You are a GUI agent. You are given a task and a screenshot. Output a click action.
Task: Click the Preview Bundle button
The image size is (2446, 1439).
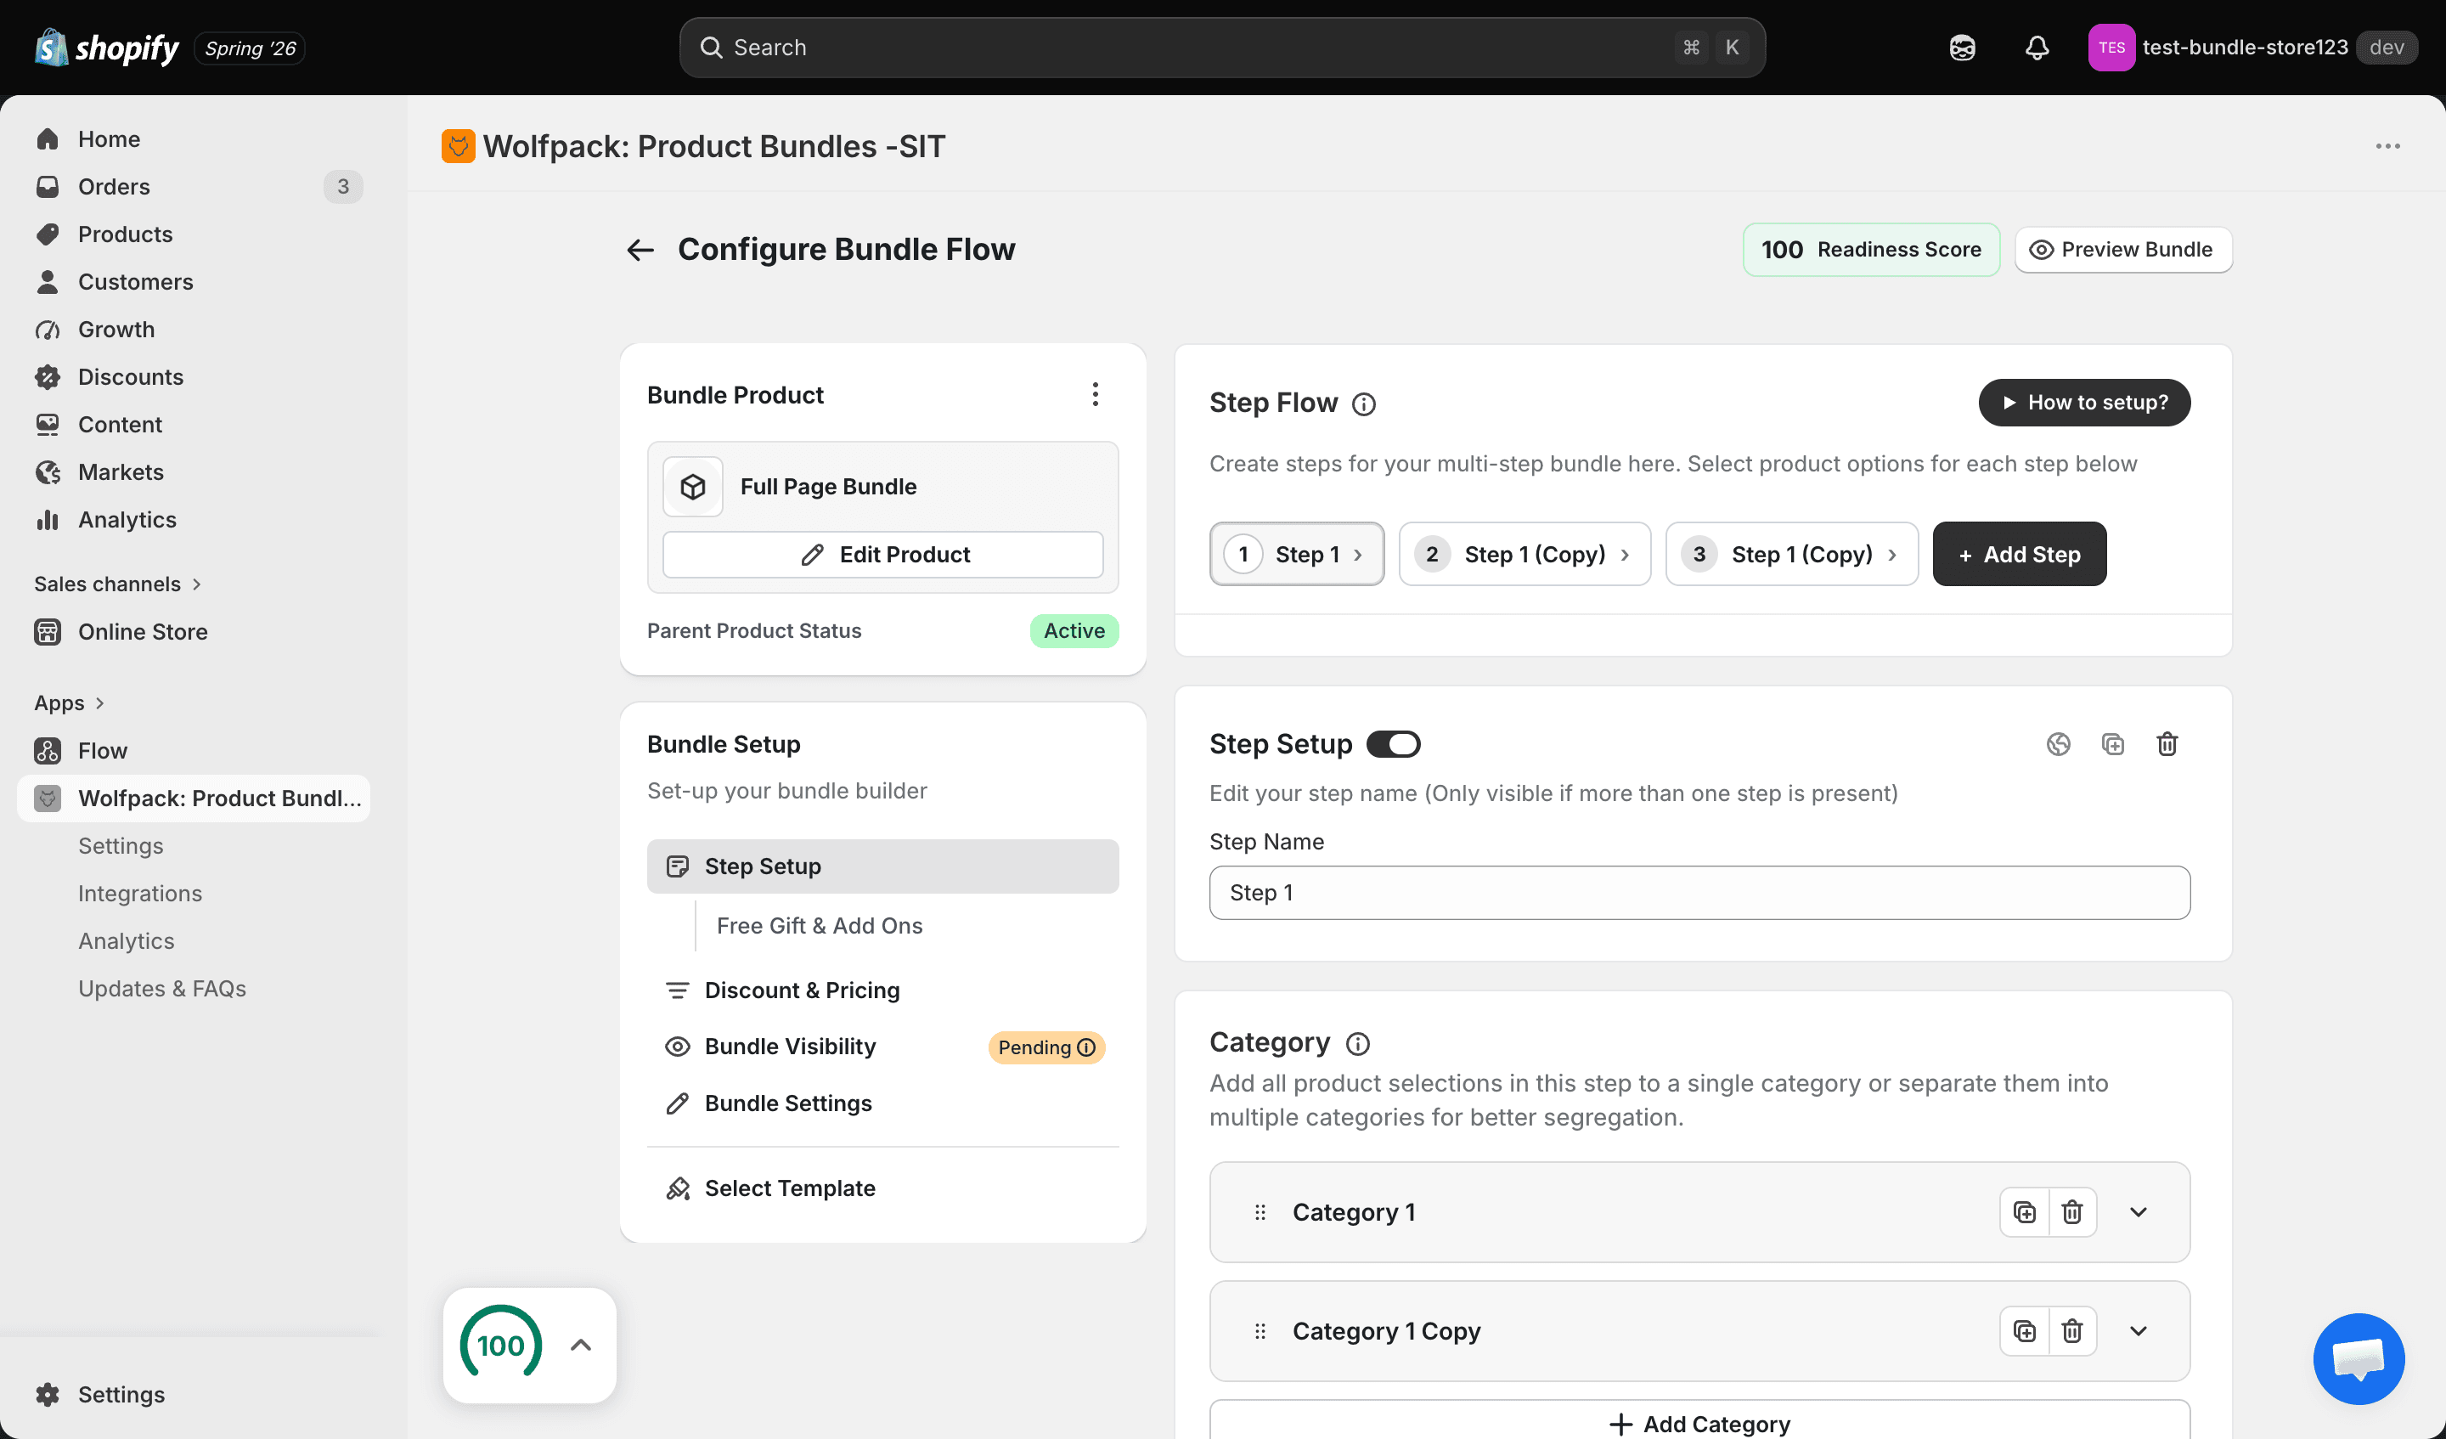pos(2122,250)
